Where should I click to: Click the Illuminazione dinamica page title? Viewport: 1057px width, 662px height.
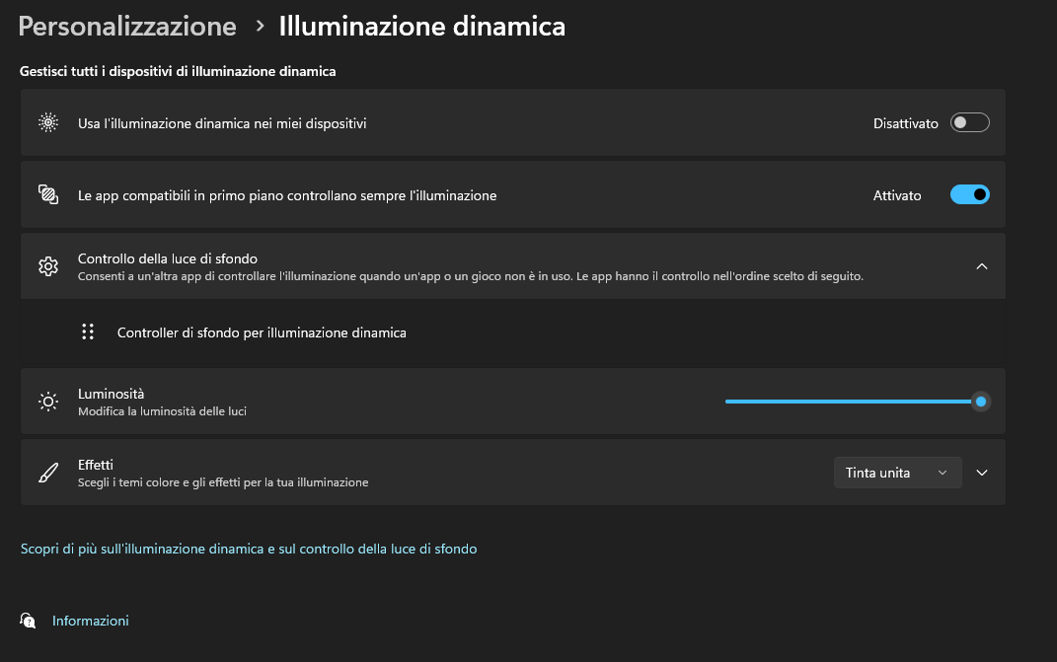422,27
